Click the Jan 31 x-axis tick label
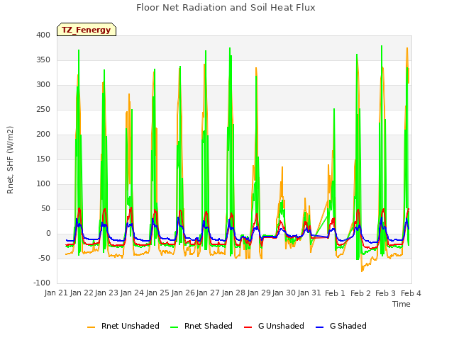Image resolution: width=454 pixels, height=340 pixels. pos(309,293)
